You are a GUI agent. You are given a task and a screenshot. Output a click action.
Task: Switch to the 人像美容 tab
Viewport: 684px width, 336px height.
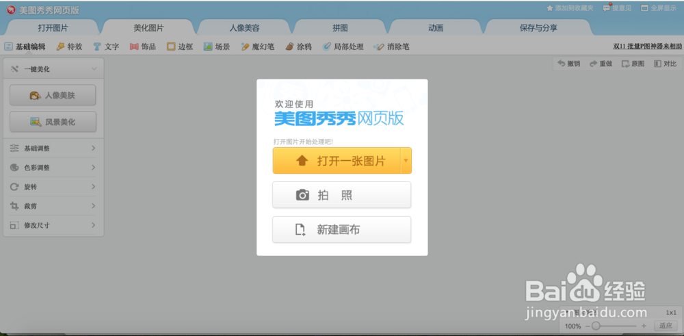(244, 28)
